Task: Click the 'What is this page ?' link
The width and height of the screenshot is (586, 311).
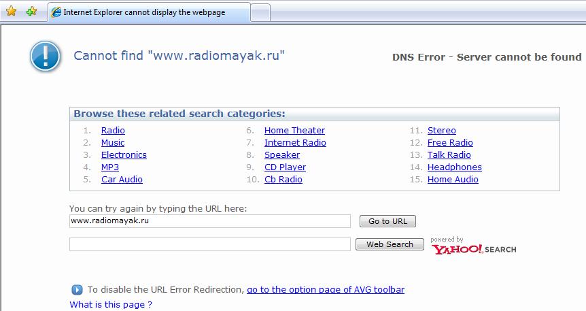Action: click(111, 304)
